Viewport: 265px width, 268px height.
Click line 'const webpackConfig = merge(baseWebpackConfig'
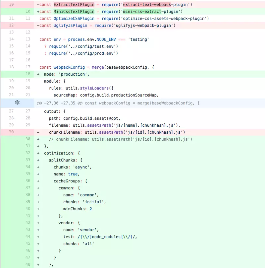pos(97,67)
